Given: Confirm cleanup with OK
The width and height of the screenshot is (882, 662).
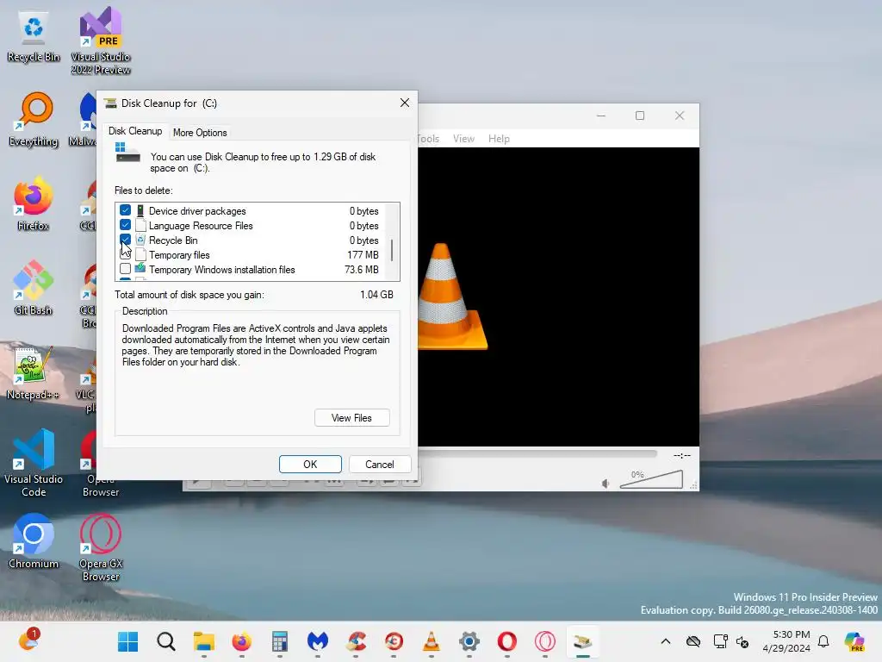Looking at the screenshot, I should pyautogui.click(x=310, y=465).
